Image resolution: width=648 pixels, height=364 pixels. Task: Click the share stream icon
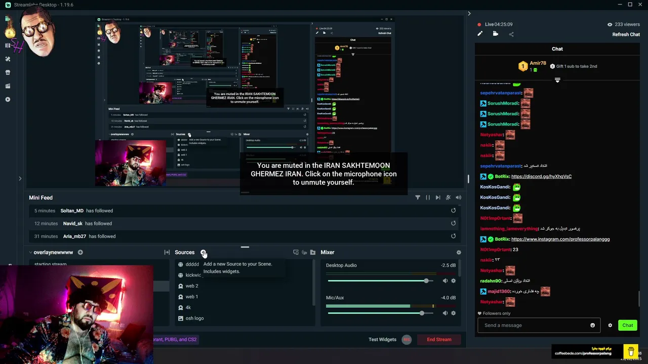pos(511,34)
